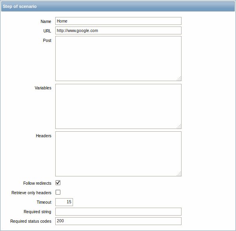Image resolution: width=236 pixels, height=231 pixels.
Task: Focus the Post text area
Action: pyautogui.click(x=118, y=59)
